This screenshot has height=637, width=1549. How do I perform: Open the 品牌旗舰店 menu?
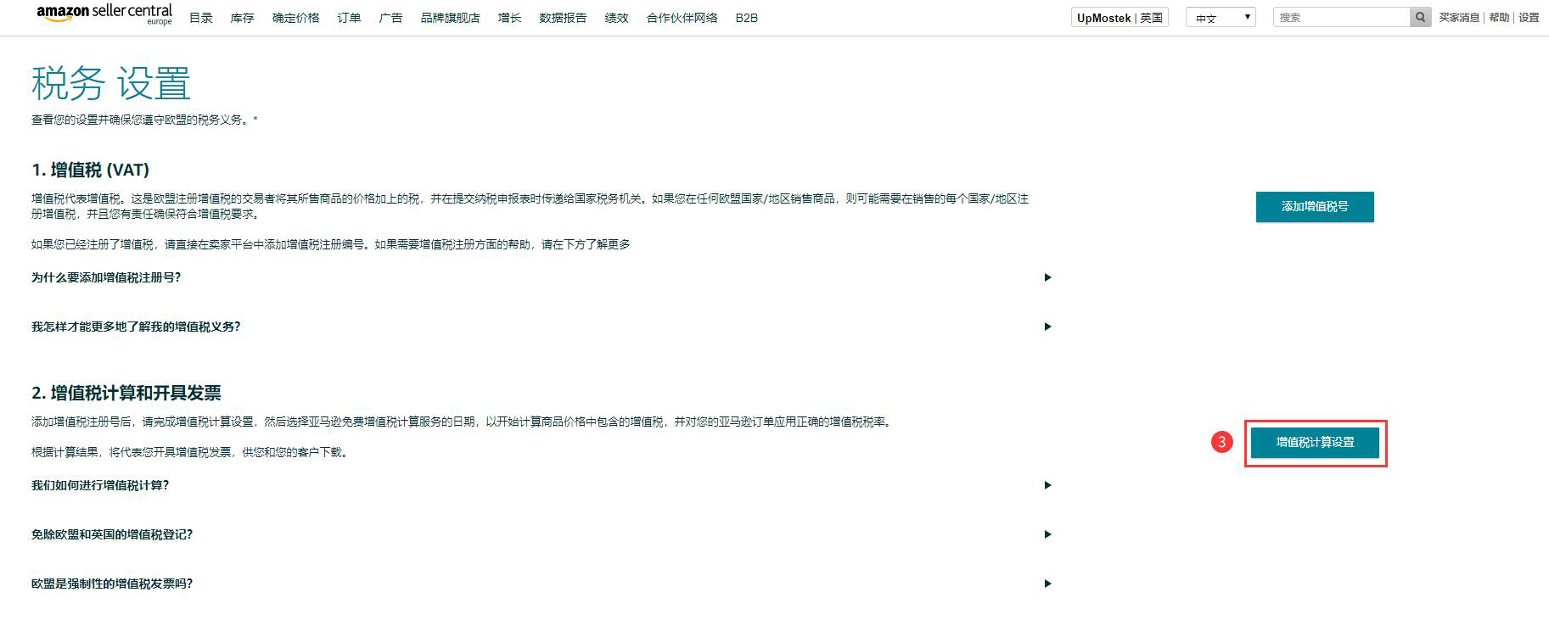coord(450,18)
